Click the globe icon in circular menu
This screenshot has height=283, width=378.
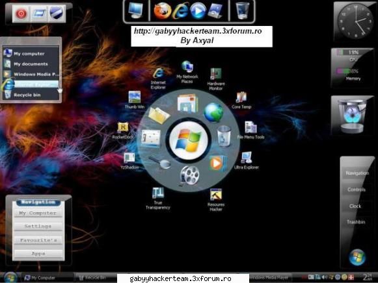click(213, 112)
